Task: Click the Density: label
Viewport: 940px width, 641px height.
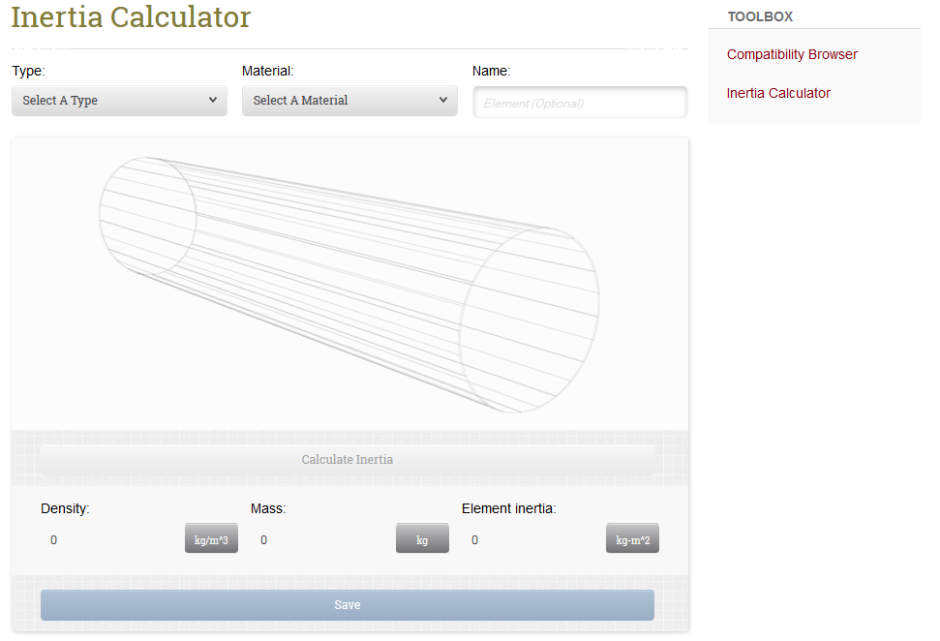Action: tap(65, 508)
